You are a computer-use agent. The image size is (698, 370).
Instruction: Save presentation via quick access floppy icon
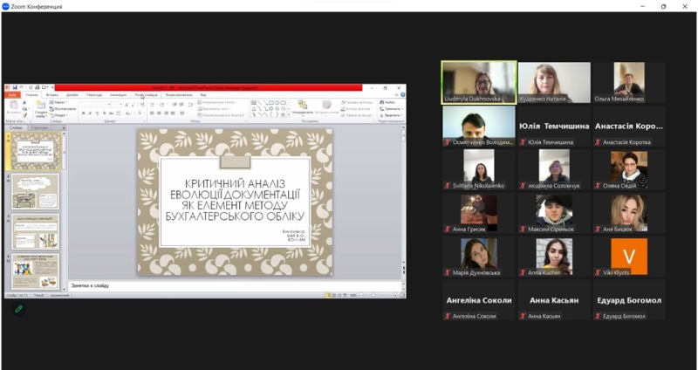click(15, 87)
